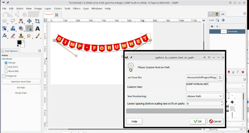Select the Smudge tool
The height and width of the screenshot is (133, 249).
pyautogui.click(x=29, y=36)
